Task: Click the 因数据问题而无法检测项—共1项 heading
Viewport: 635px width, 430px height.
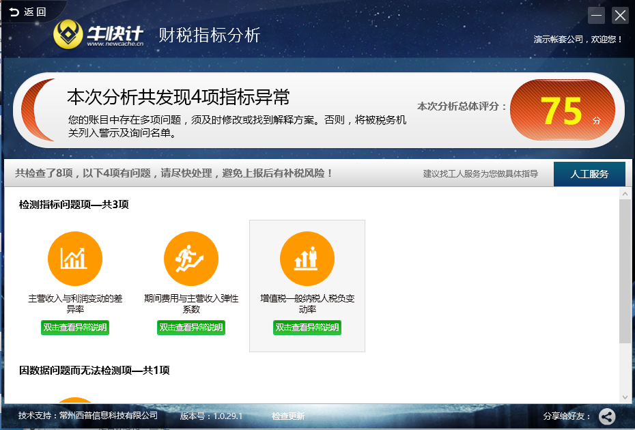Action: pos(94,370)
